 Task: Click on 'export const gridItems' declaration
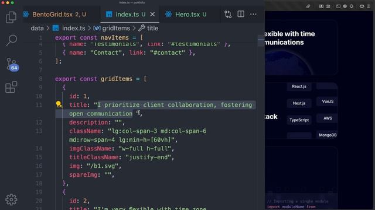[x=101, y=79]
